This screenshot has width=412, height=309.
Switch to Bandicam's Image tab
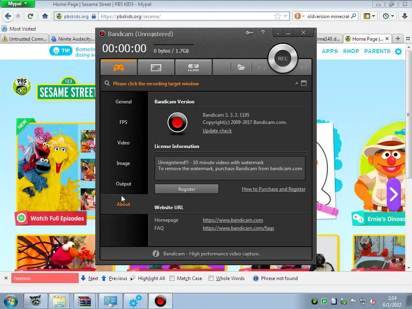pyautogui.click(x=124, y=163)
